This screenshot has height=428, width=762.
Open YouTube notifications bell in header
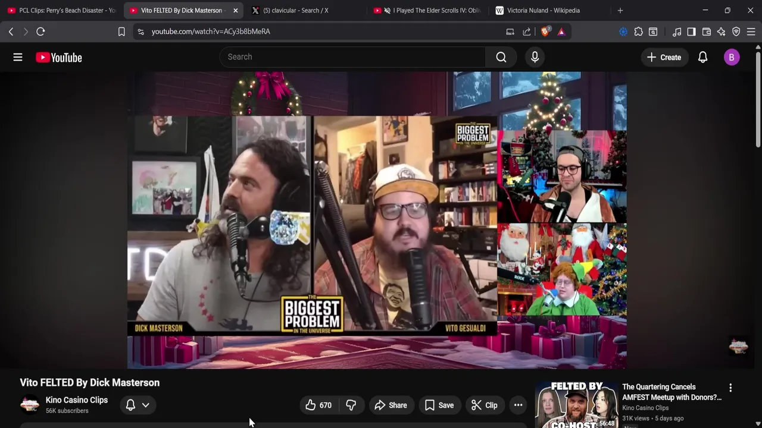pyautogui.click(x=702, y=57)
